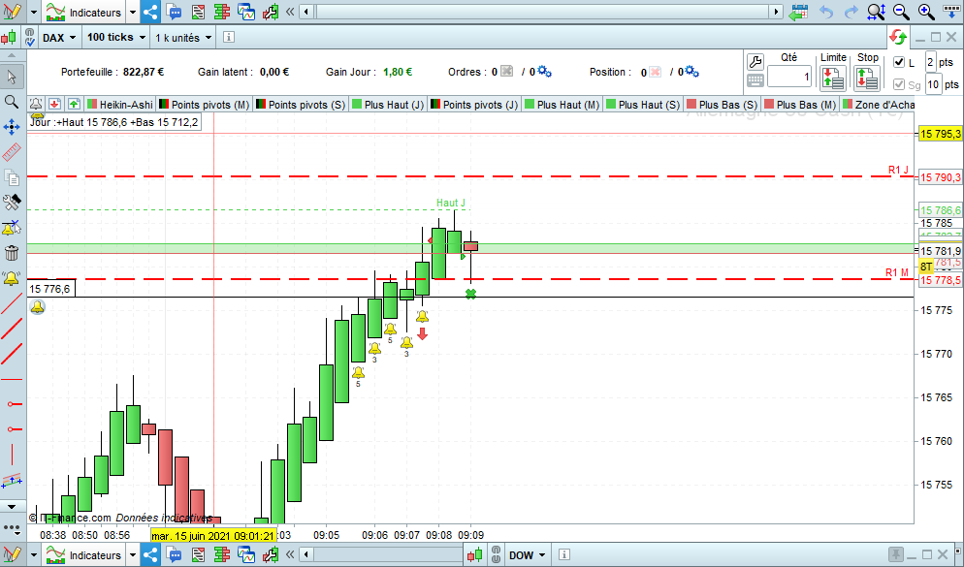
Task: Open the order book icon in the top toolbar
Action: [x=222, y=12]
